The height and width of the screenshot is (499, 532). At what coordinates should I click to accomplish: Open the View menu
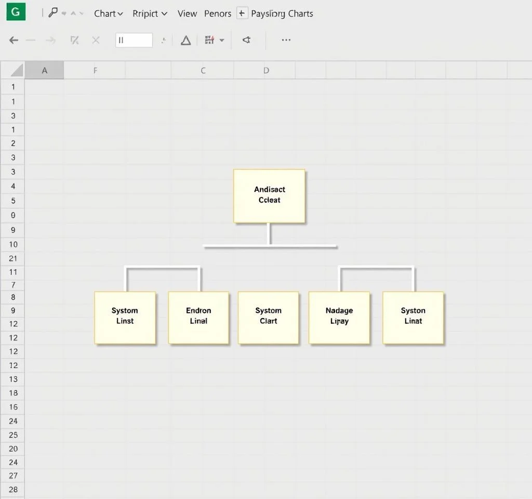187,14
